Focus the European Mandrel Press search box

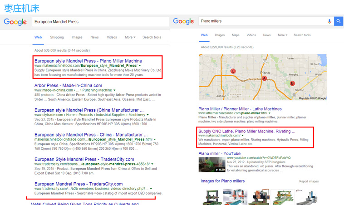100,22
